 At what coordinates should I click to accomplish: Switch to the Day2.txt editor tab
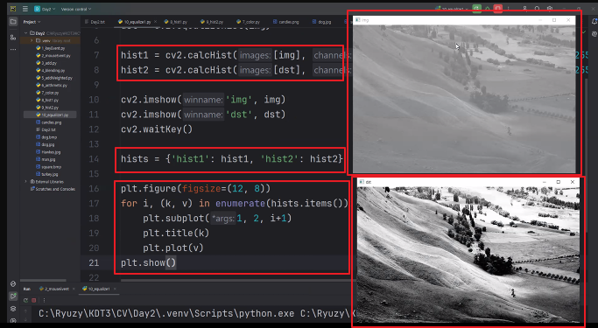point(95,22)
